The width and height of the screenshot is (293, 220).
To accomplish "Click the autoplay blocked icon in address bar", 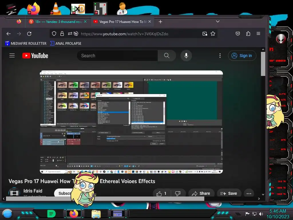I will coord(76,34).
